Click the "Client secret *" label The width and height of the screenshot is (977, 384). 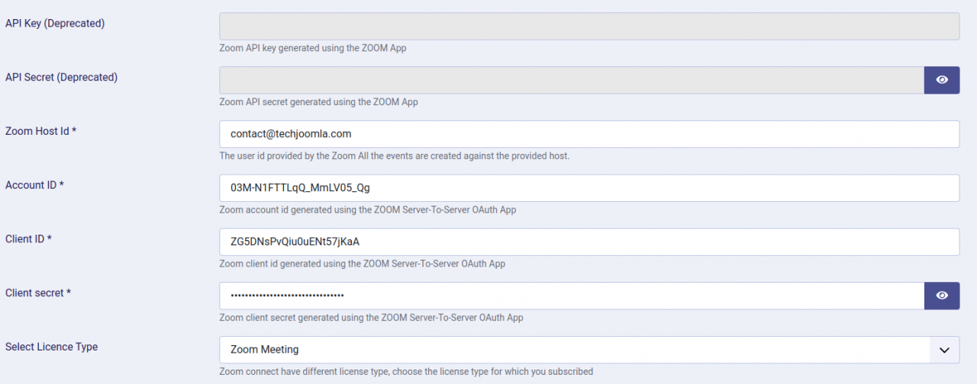tap(38, 293)
